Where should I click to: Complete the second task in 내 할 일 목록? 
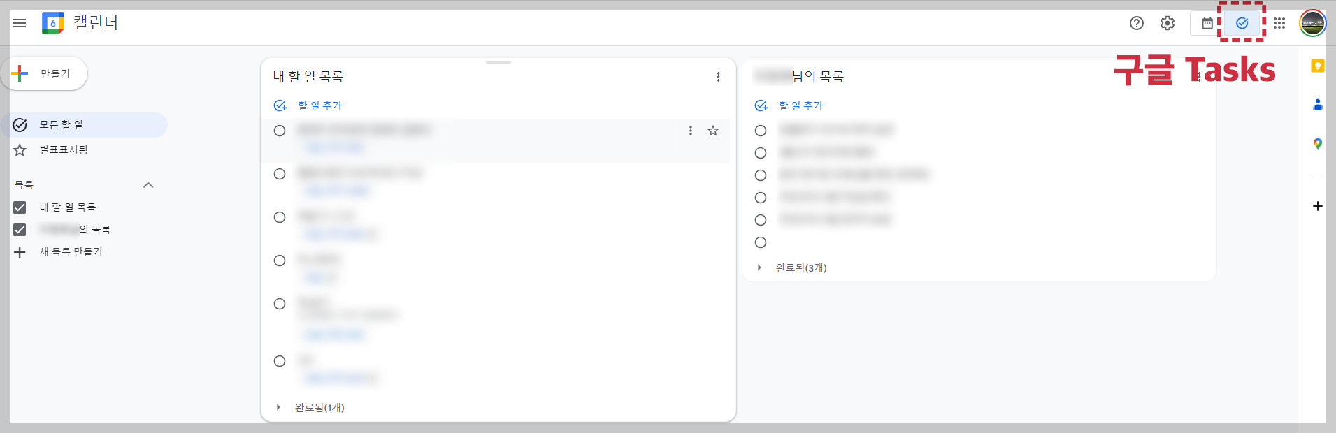[x=280, y=174]
